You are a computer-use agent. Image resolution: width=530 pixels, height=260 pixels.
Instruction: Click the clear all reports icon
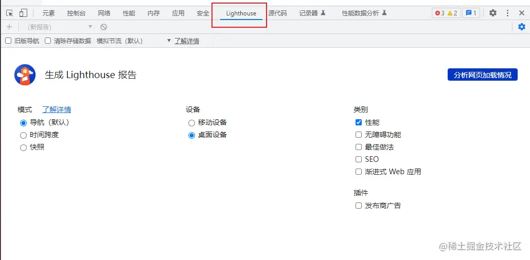pos(104,27)
